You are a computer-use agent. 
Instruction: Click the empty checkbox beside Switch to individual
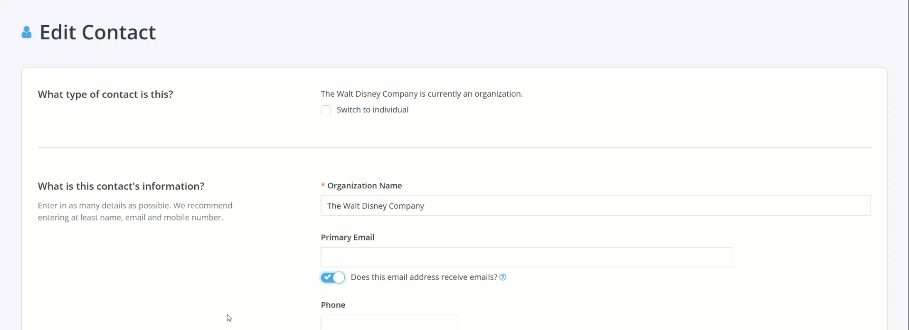click(326, 110)
